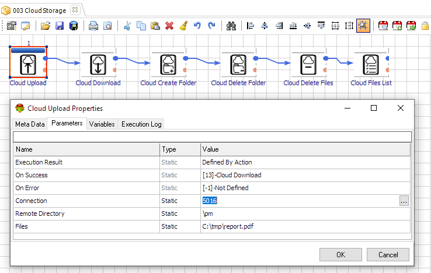Click calendar with green plus icon

(x=397, y=26)
